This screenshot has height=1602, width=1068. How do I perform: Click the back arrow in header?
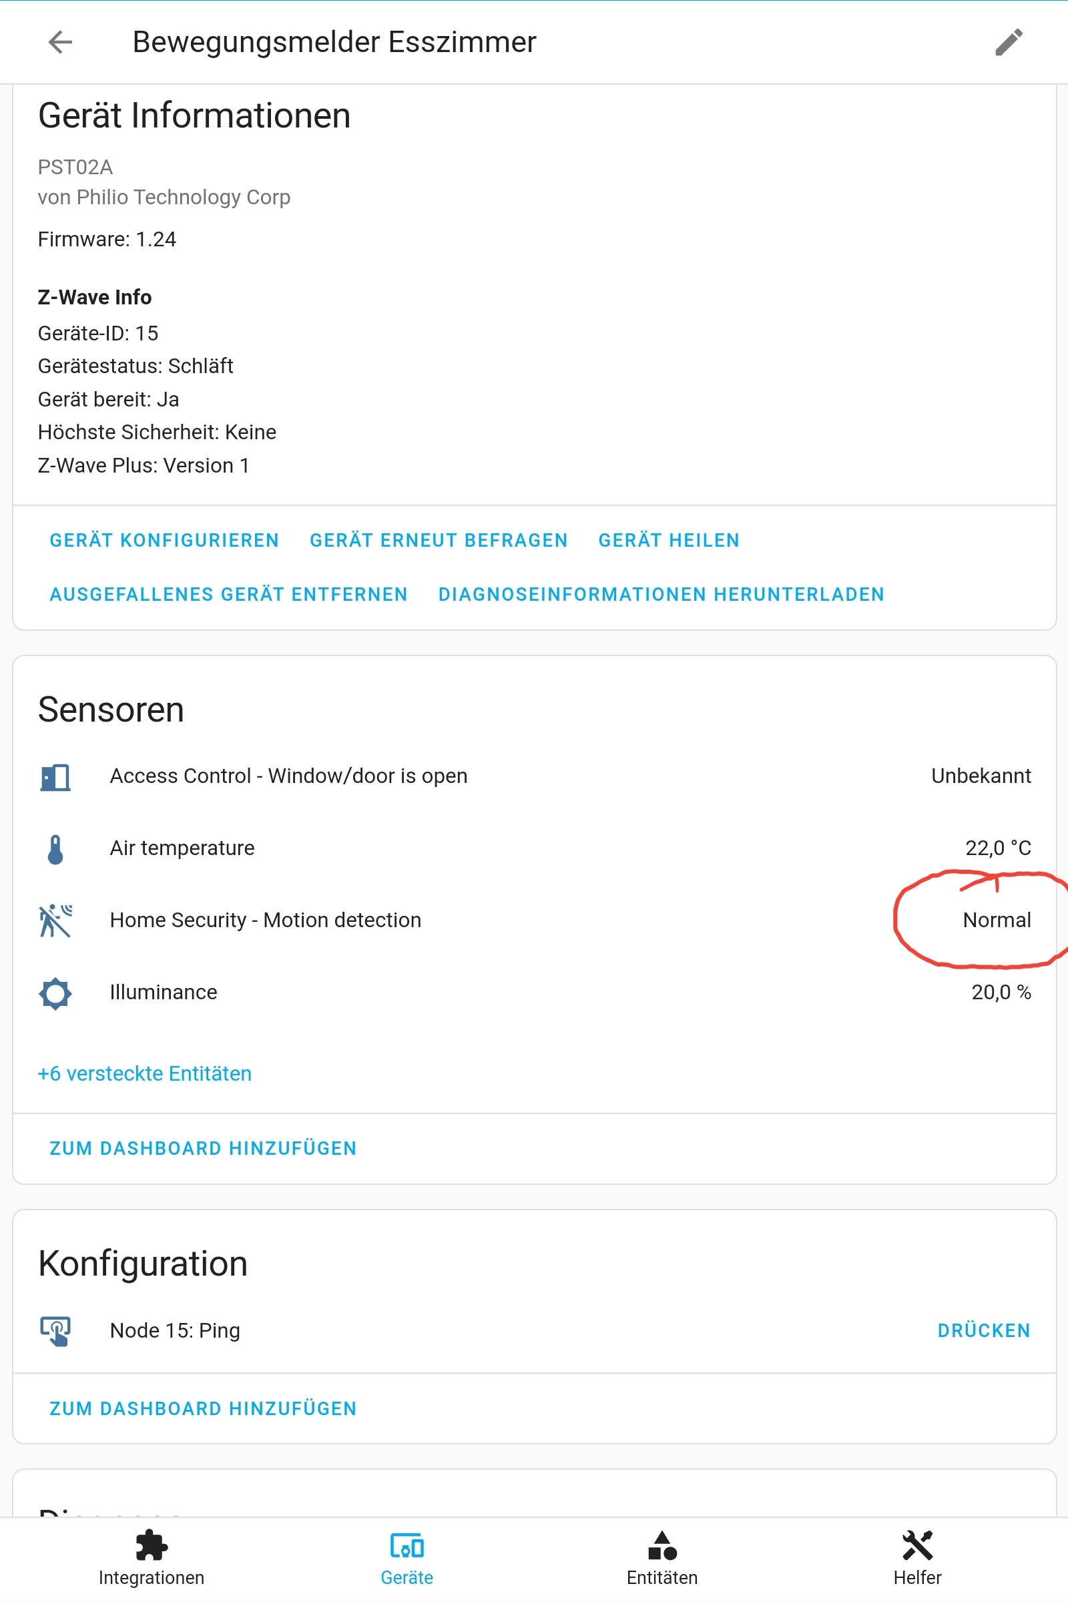pos(60,43)
